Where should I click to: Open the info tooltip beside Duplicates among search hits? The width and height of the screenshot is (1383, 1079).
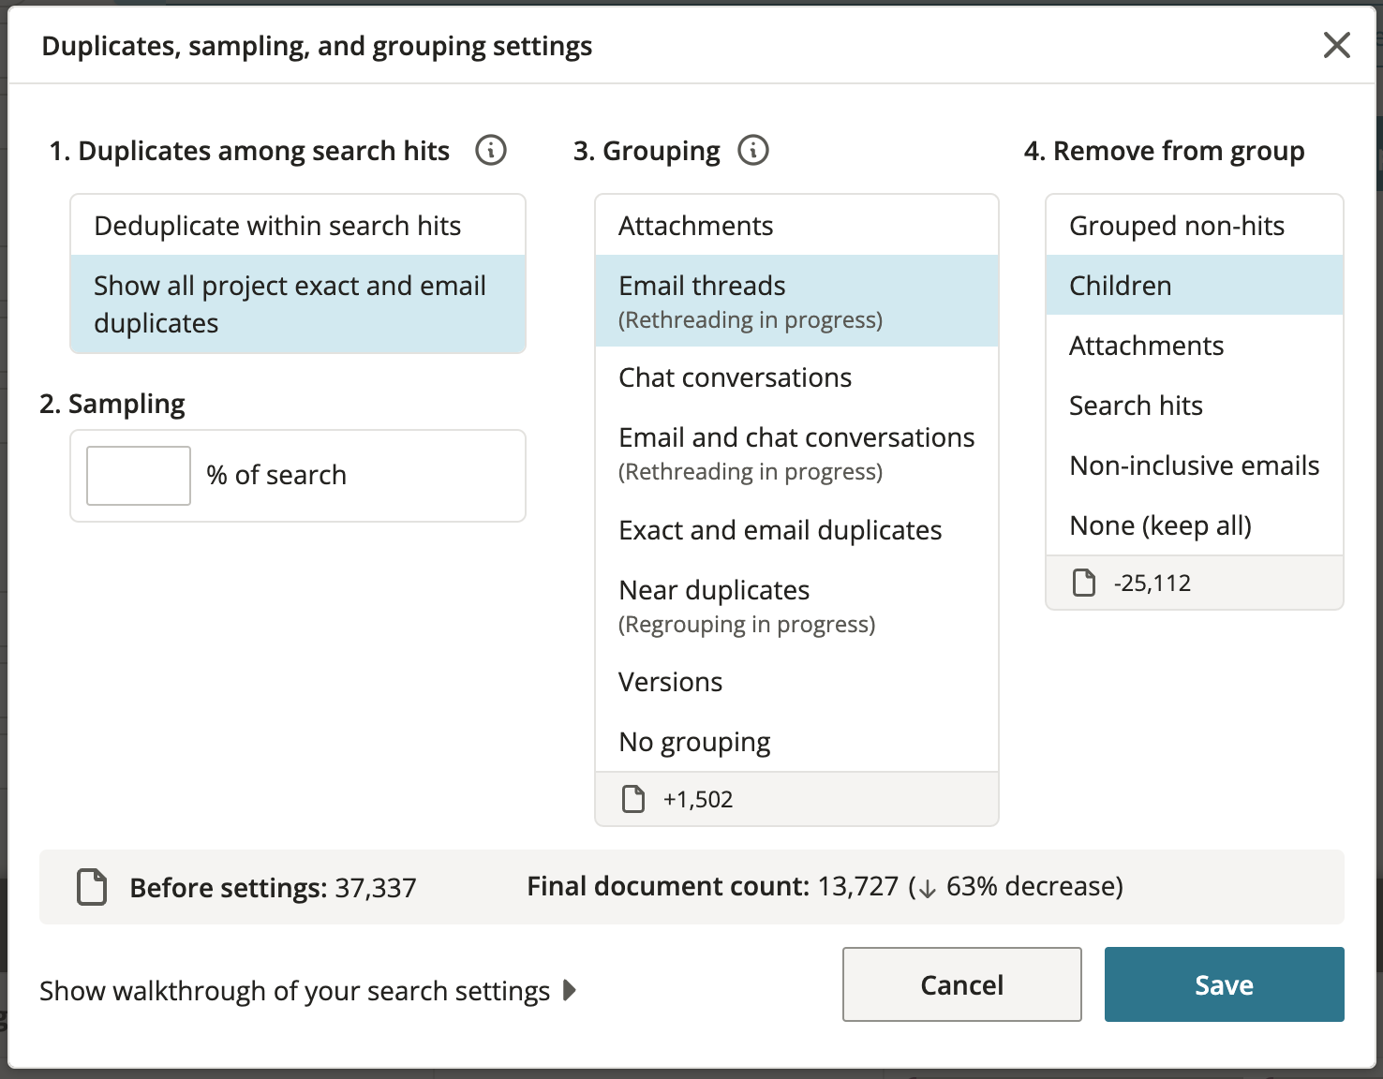[x=490, y=150]
